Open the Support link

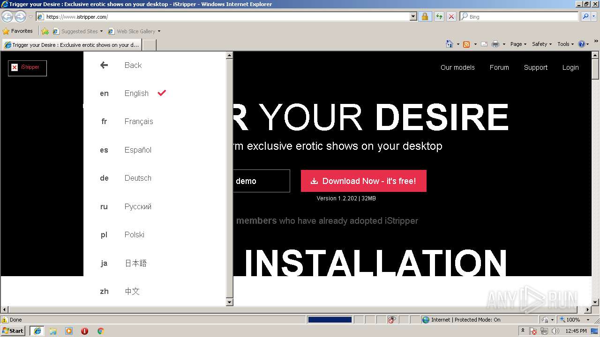(x=536, y=67)
